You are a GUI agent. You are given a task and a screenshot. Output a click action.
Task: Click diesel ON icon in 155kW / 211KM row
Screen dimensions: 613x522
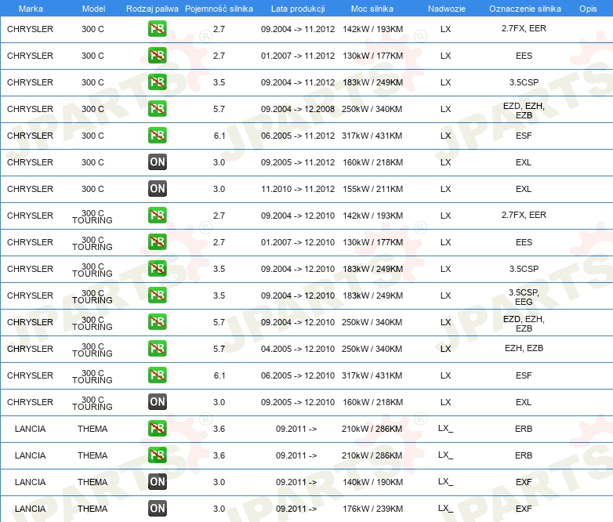157,189
